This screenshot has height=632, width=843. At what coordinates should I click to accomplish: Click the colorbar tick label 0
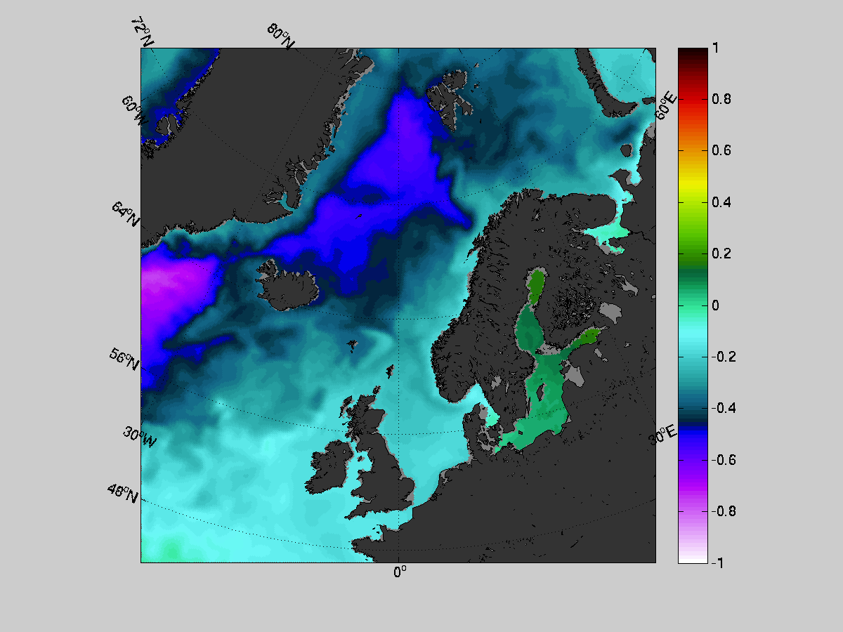pos(715,305)
